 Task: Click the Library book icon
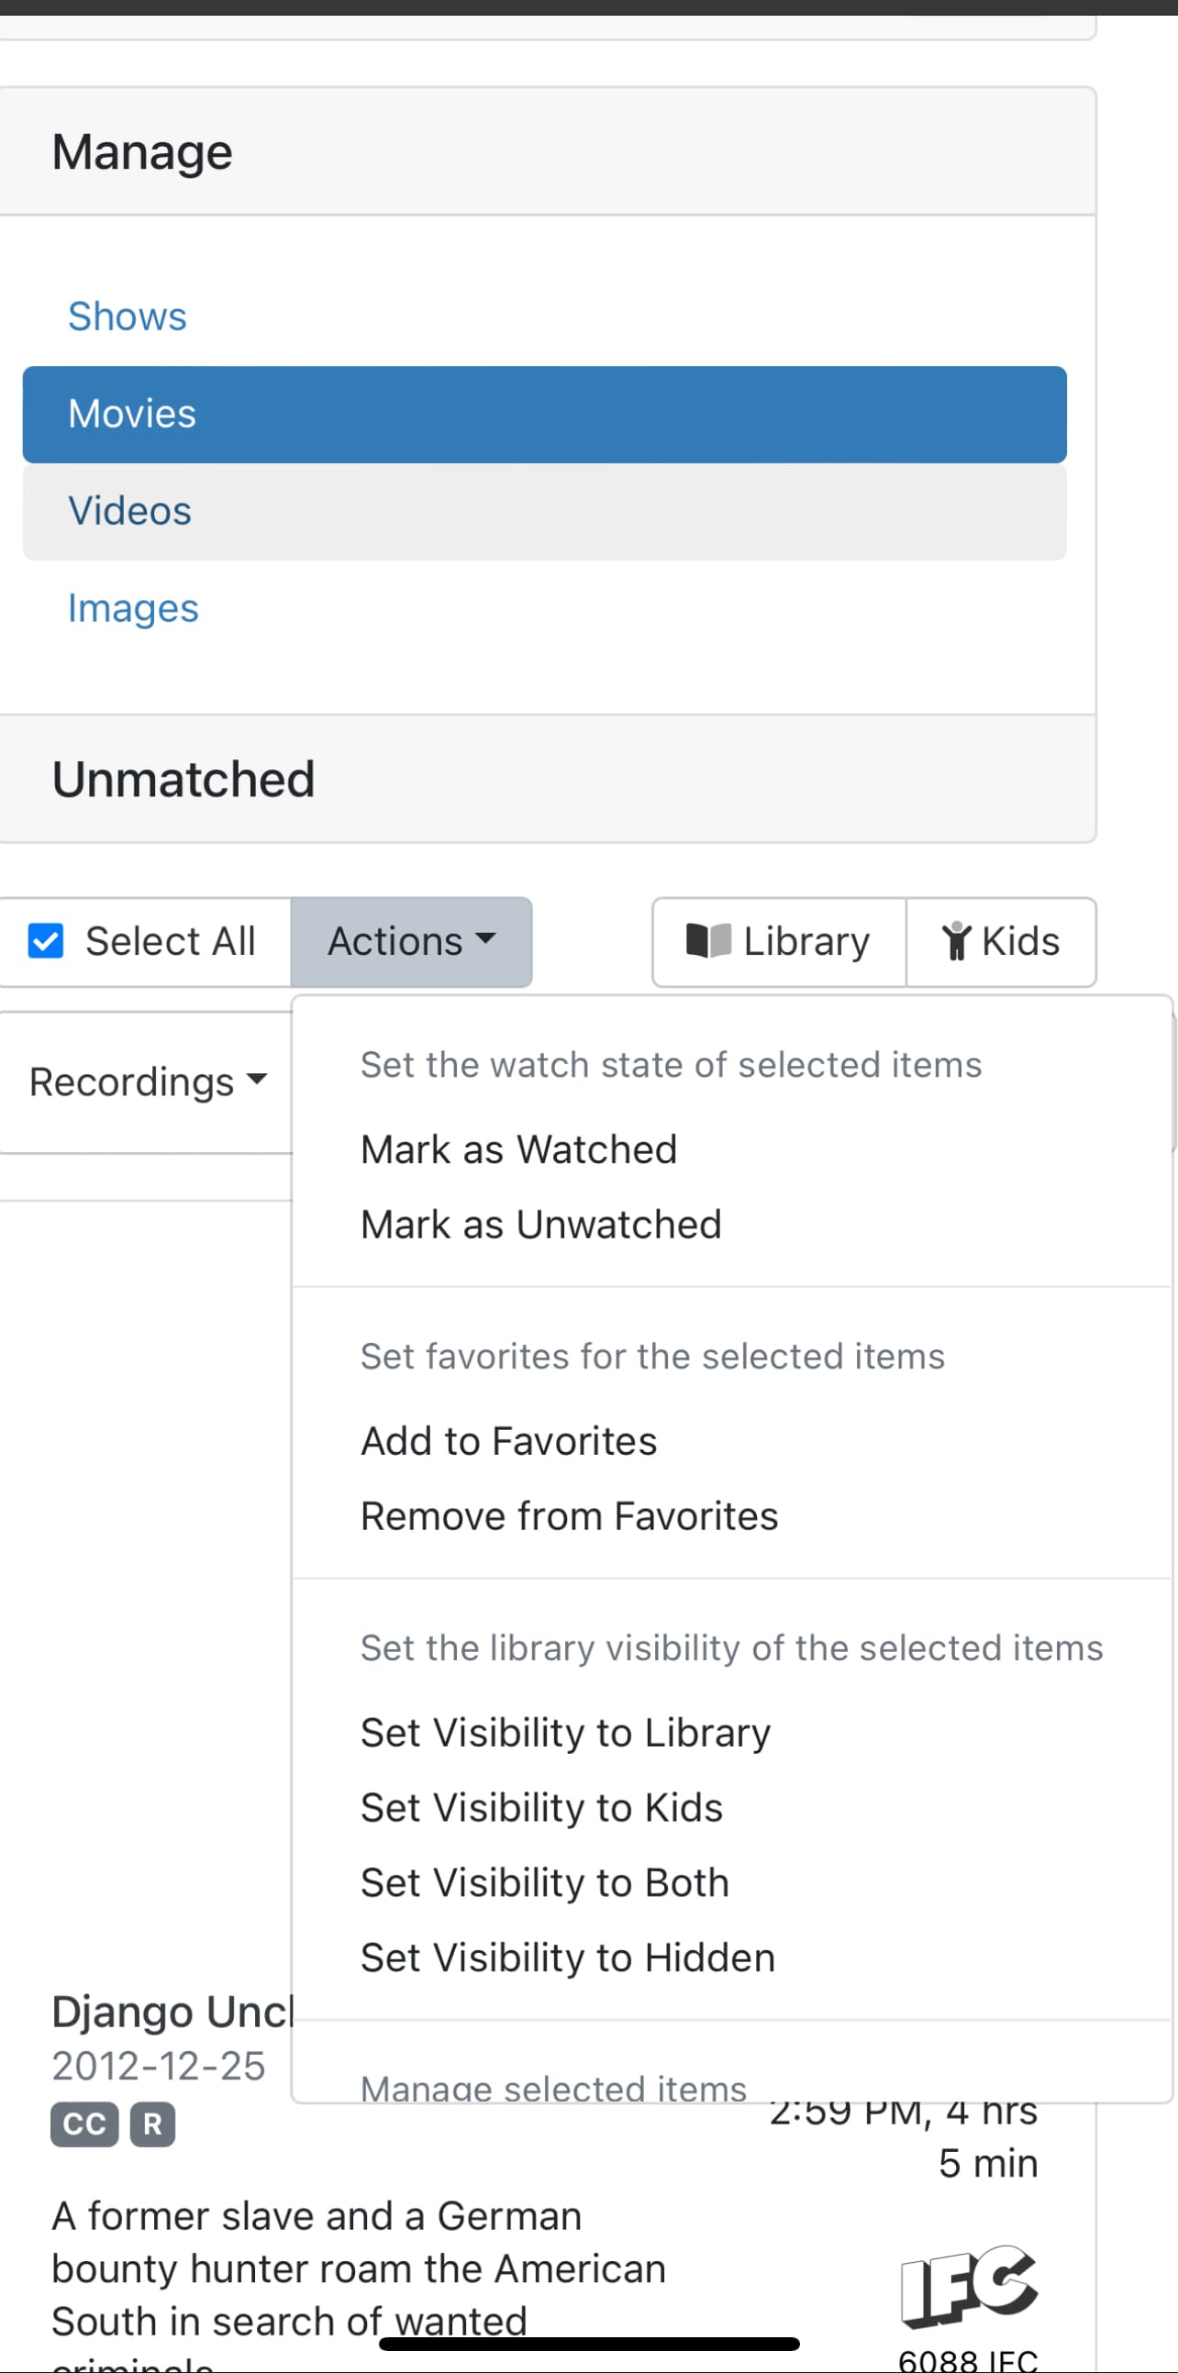pyautogui.click(x=708, y=940)
